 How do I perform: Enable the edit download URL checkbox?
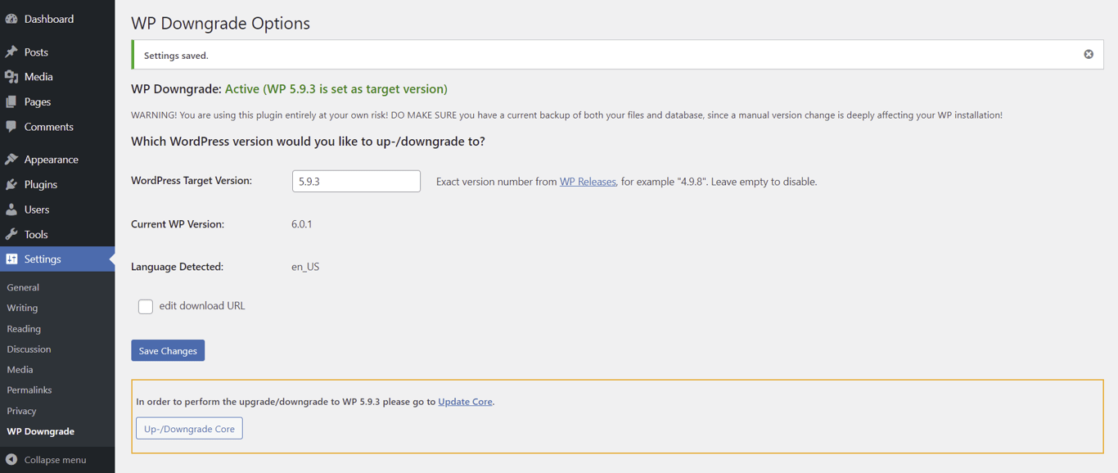[146, 306]
